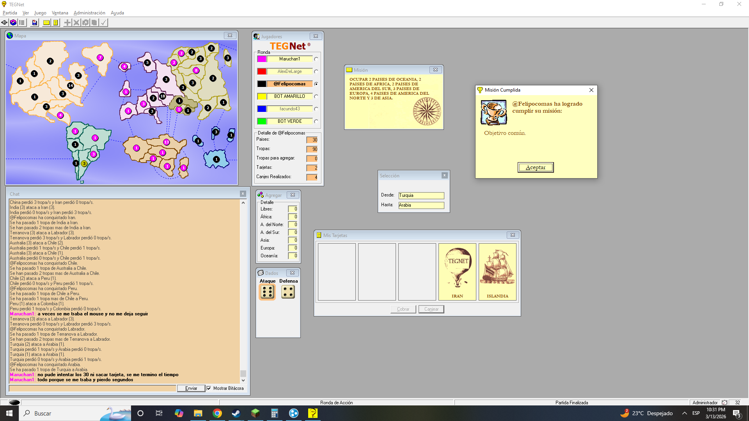Screen dimensions: 749x421
Task: Open the Partida menu
Action: coord(10,13)
